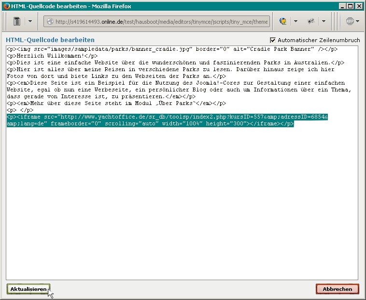Open the dropdown next to the bug icon
Image resolution: width=366 pixels, height=300 pixels.
click(x=323, y=21)
